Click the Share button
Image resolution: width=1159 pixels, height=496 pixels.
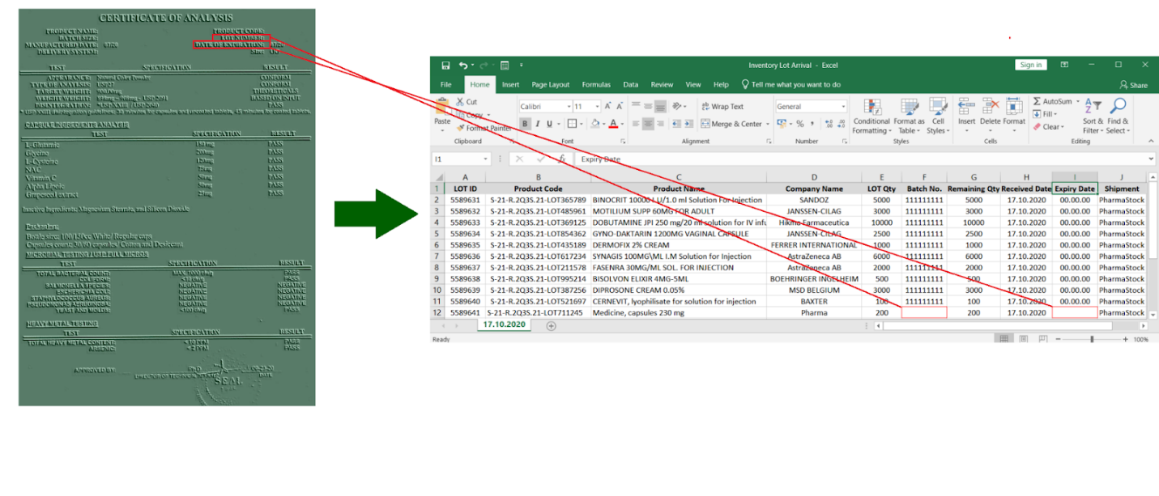(x=1134, y=85)
